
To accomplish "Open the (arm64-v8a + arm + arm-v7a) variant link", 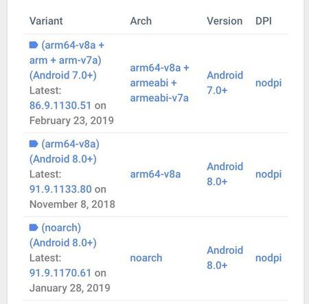I will (x=67, y=61).
